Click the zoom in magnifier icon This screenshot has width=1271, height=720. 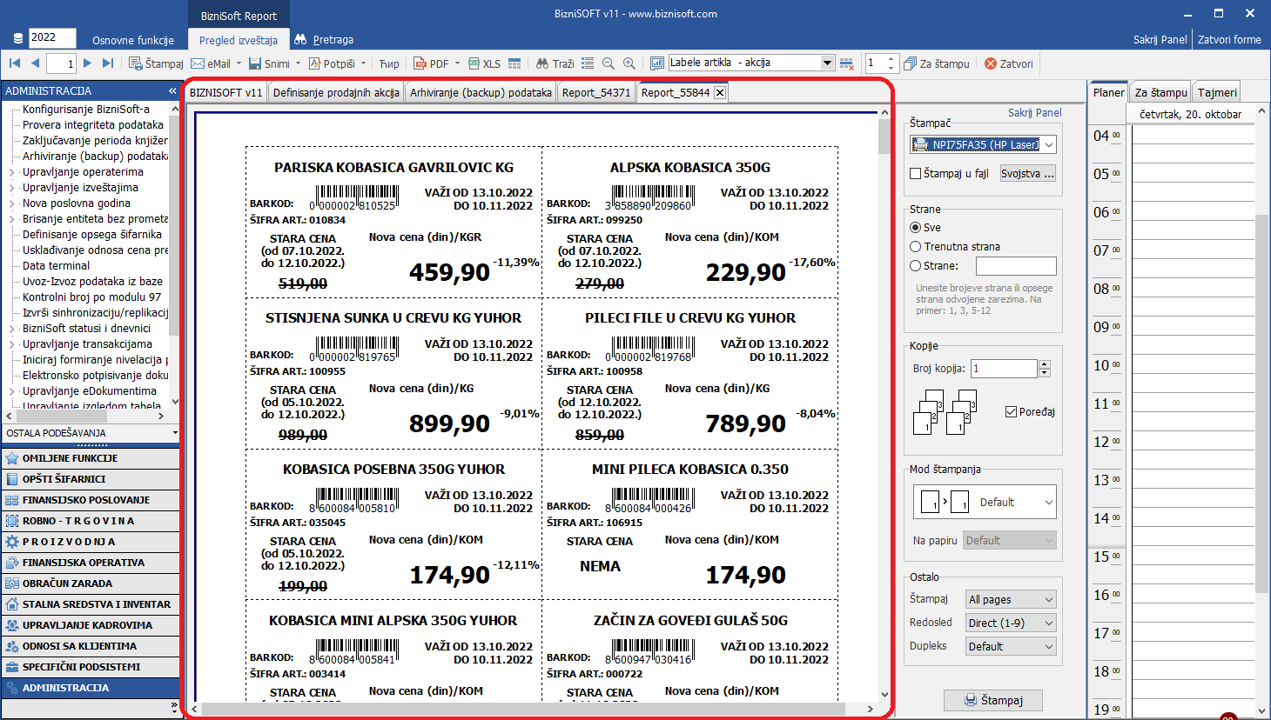pyautogui.click(x=629, y=63)
